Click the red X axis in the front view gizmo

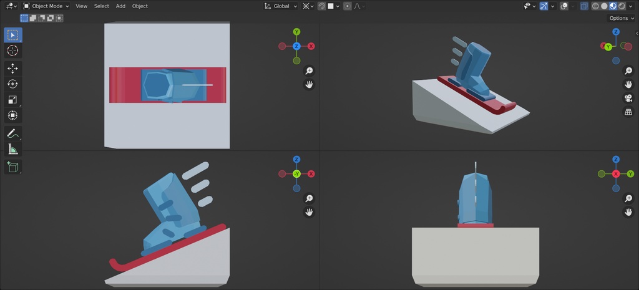[x=311, y=174]
